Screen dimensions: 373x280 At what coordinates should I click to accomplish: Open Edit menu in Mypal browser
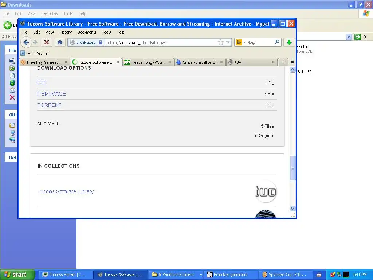pos(36,32)
